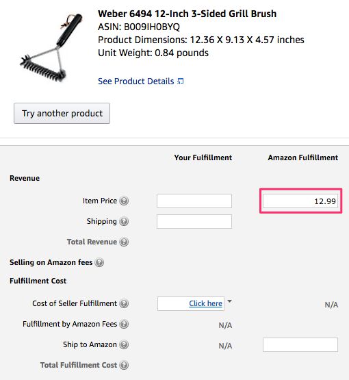
Task: Click the Fulfillment by Amazon Fees help icon
Action: pyautogui.click(x=124, y=324)
